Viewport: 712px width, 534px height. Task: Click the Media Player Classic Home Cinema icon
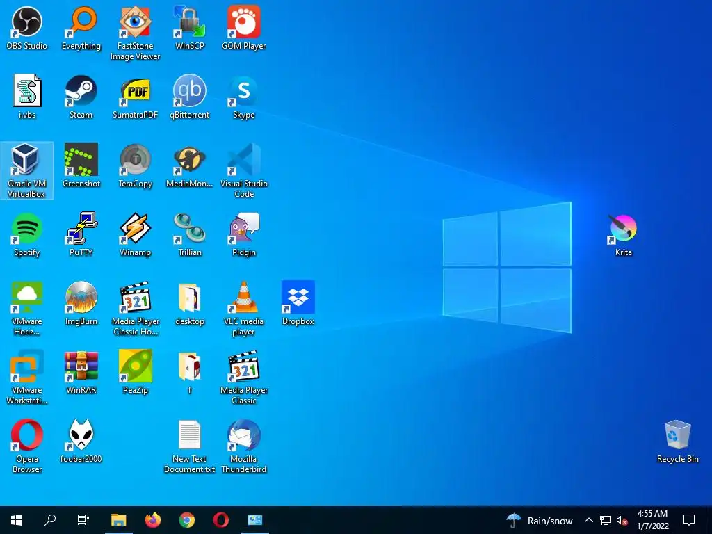tap(136, 308)
